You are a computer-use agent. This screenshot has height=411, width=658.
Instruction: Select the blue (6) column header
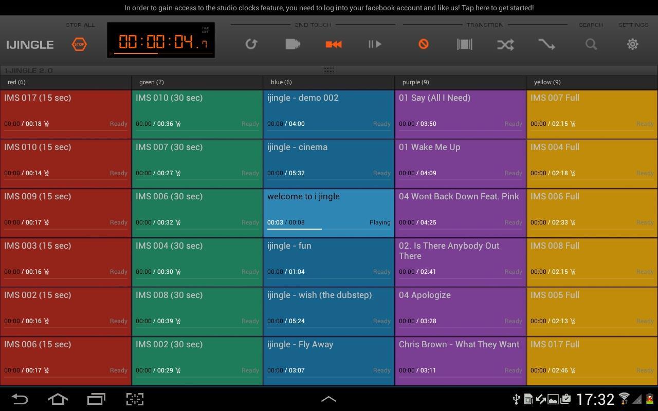tap(329, 82)
